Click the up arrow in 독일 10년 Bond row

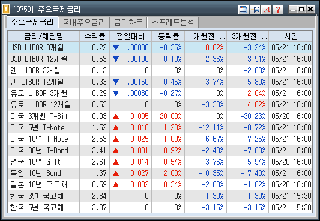click(x=116, y=173)
